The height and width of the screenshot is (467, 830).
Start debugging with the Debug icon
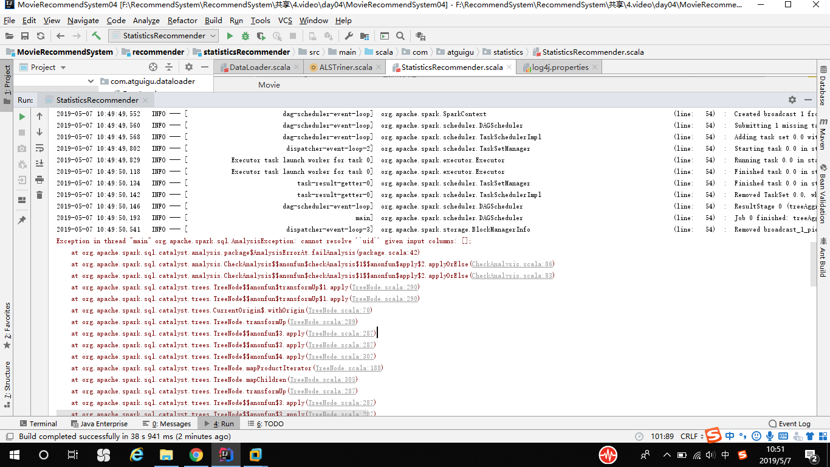[245, 35]
